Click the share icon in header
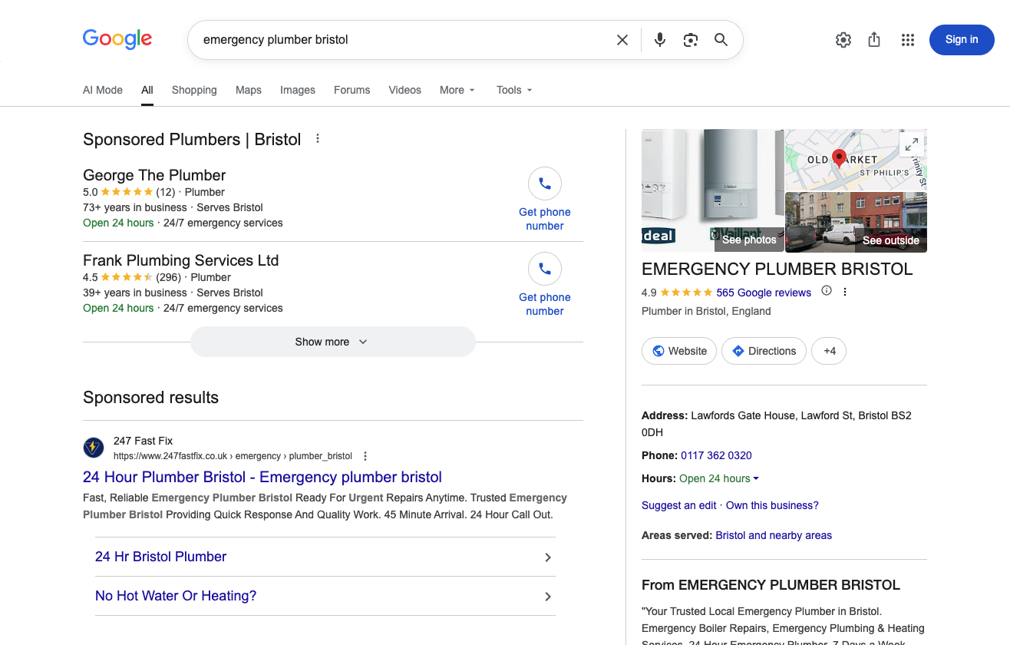The height and width of the screenshot is (645, 1010). tap(874, 40)
